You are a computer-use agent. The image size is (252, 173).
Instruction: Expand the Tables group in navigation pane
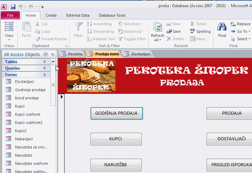click(44, 62)
